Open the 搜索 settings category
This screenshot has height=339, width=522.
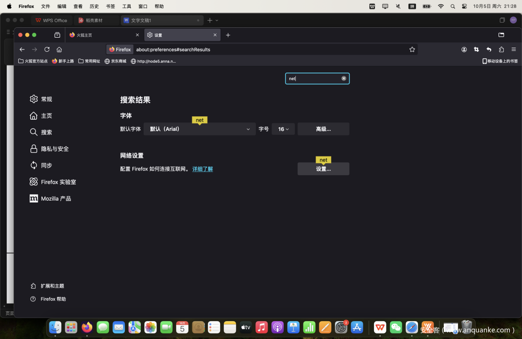point(41,132)
